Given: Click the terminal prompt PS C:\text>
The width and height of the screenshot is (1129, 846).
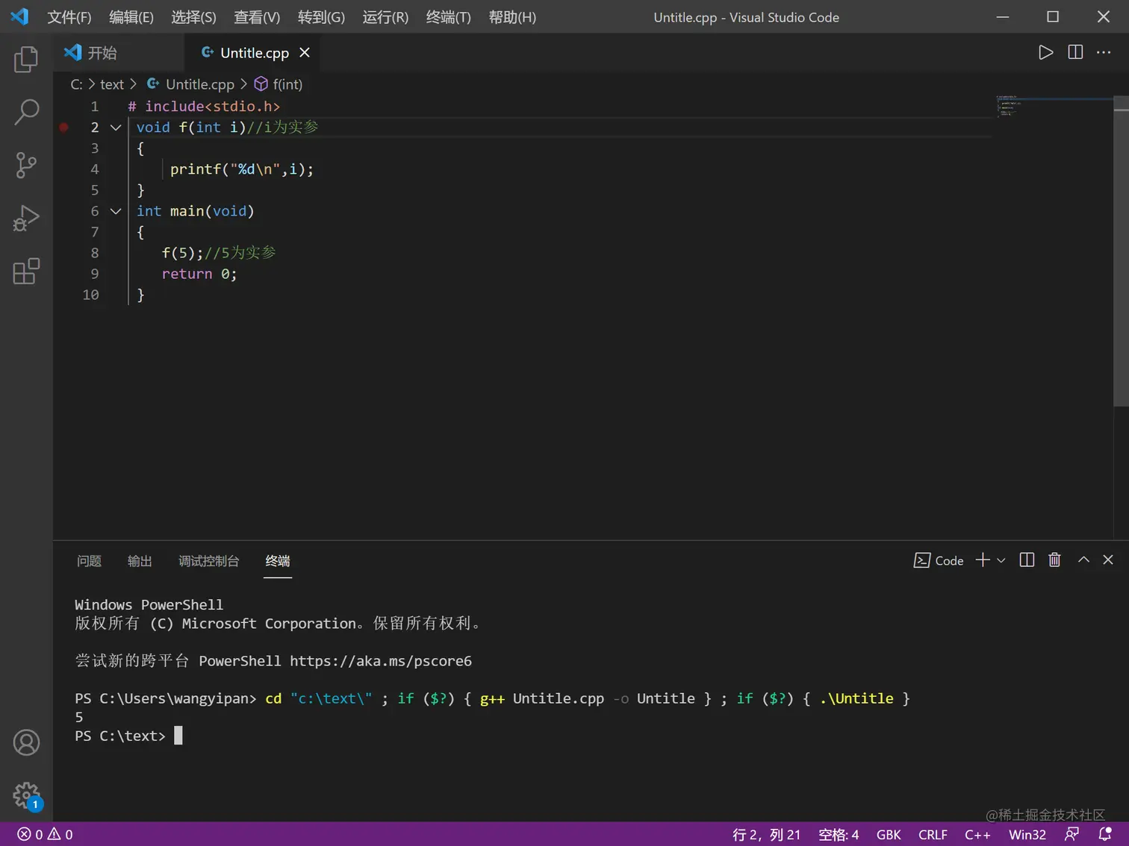Looking at the screenshot, I should click(x=120, y=736).
